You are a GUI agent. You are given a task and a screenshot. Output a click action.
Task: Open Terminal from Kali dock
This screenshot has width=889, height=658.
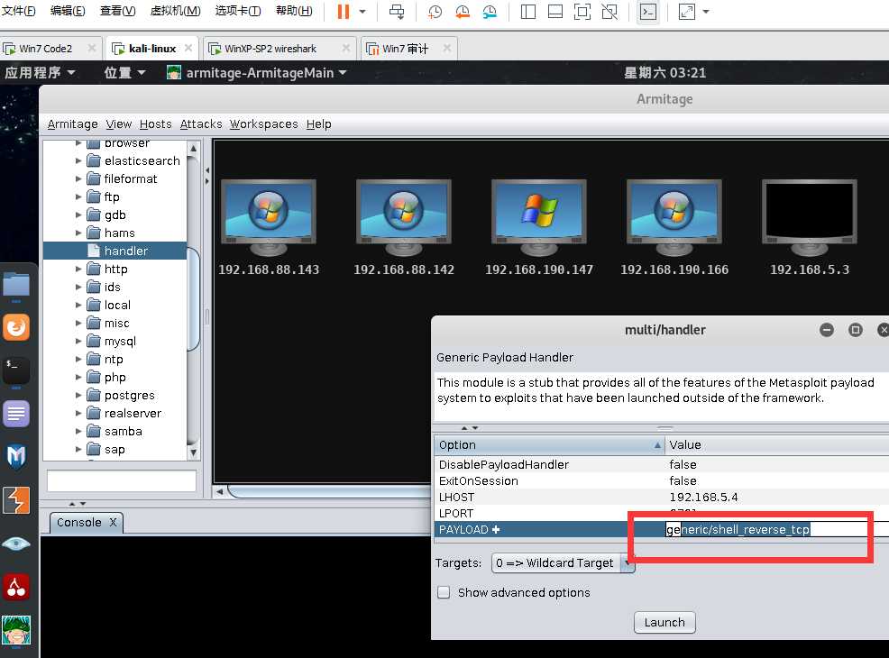coord(16,370)
